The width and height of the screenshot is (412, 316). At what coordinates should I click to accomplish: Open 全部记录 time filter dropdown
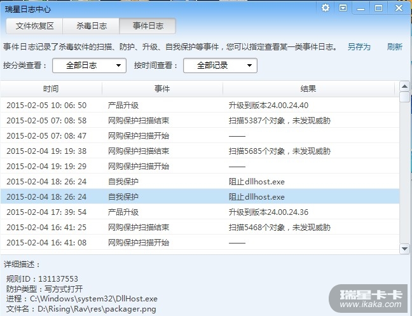[x=220, y=65]
